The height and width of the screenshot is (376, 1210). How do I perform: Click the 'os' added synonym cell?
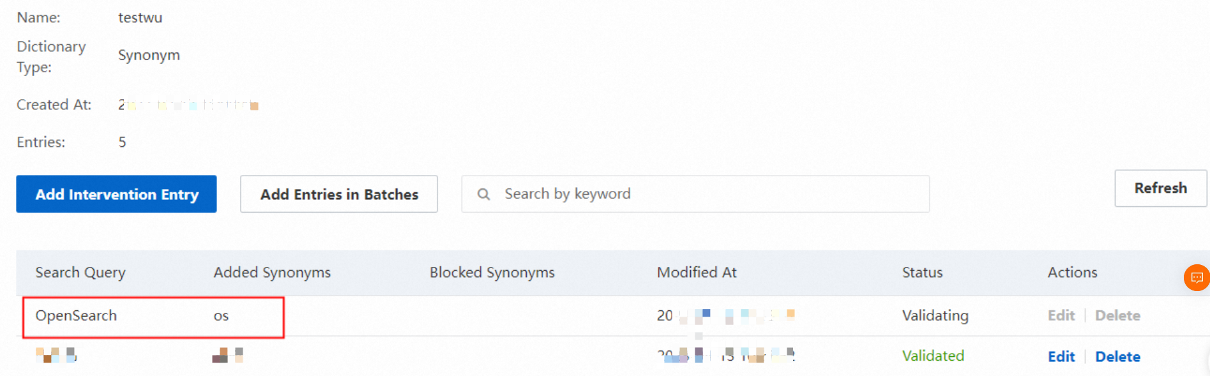[x=221, y=316]
